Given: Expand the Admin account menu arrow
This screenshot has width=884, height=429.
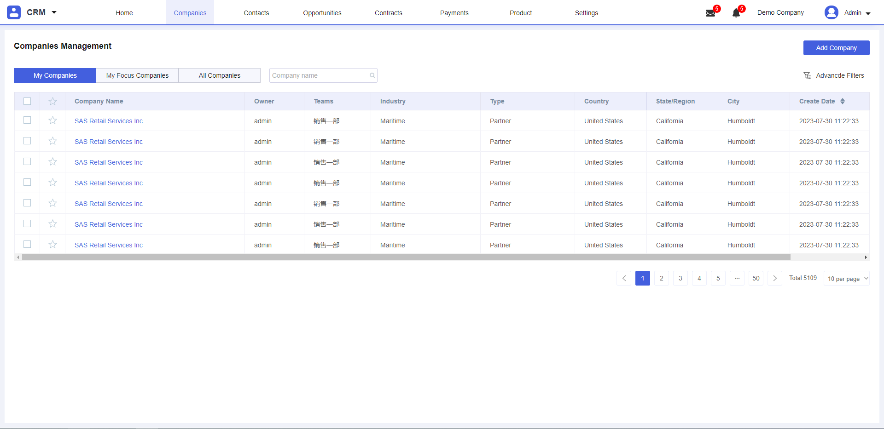Looking at the screenshot, I should 868,13.
